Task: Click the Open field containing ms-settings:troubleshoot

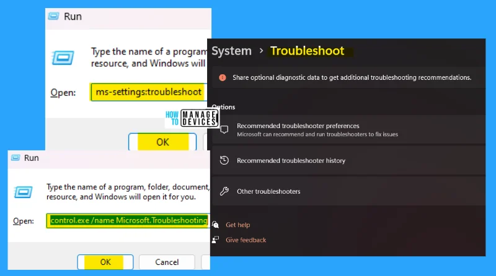Action: tap(149, 92)
